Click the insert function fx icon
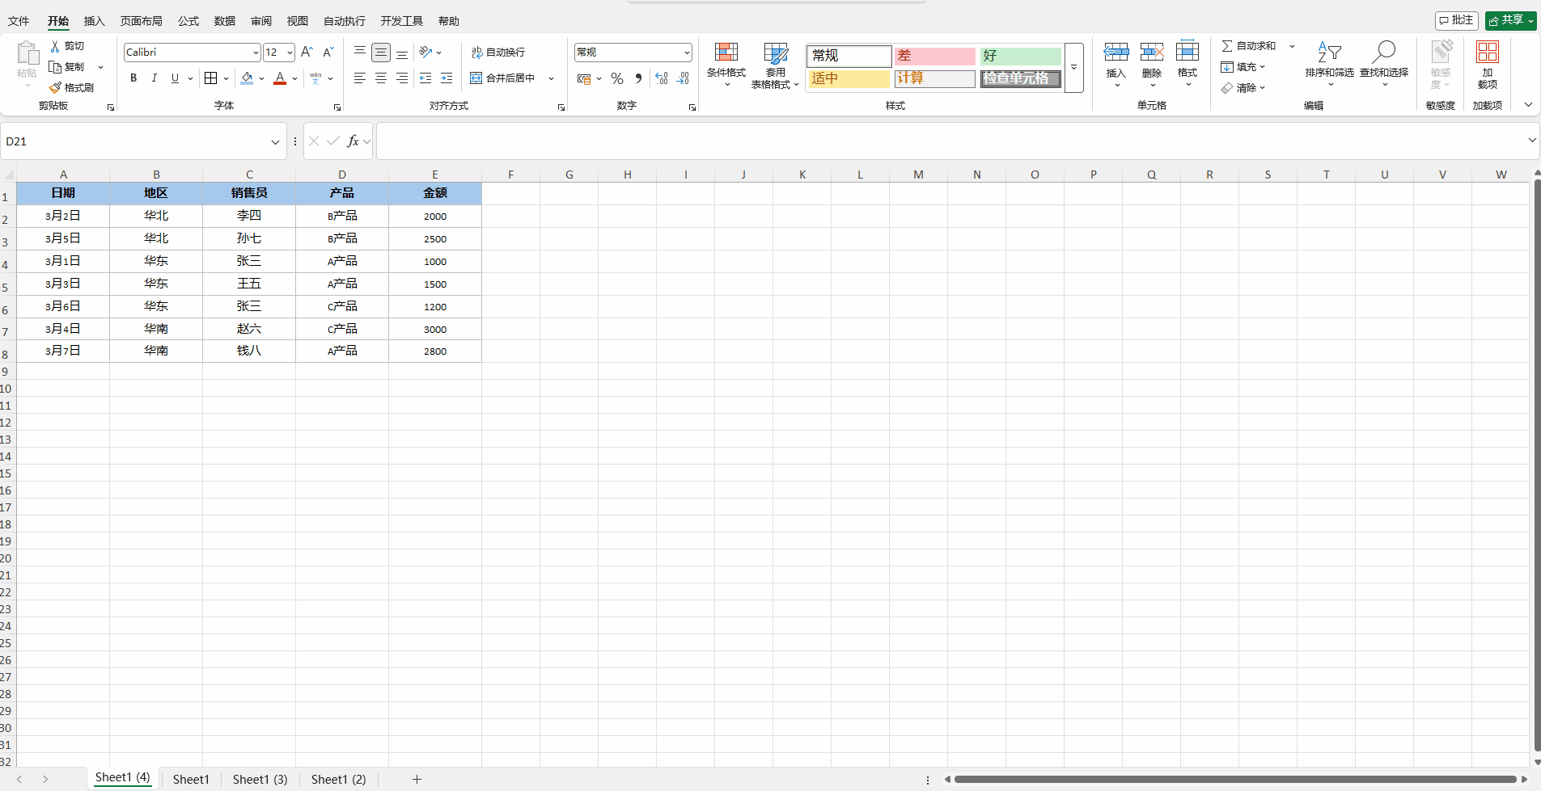The image size is (1541, 791). click(x=353, y=141)
